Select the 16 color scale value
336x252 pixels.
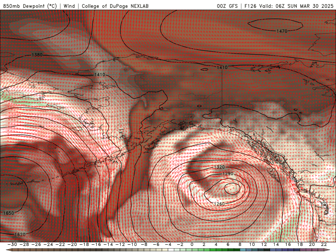click(288, 244)
